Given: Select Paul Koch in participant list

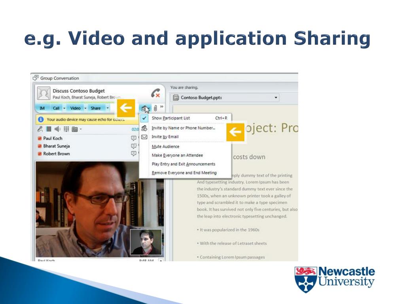Looking at the screenshot, I should point(53,139).
